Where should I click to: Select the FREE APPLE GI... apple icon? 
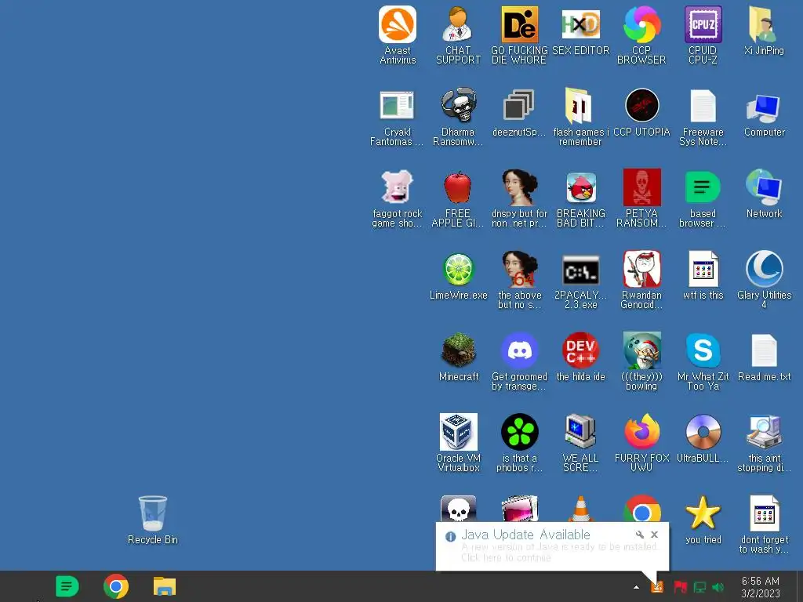tap(458, 200)
